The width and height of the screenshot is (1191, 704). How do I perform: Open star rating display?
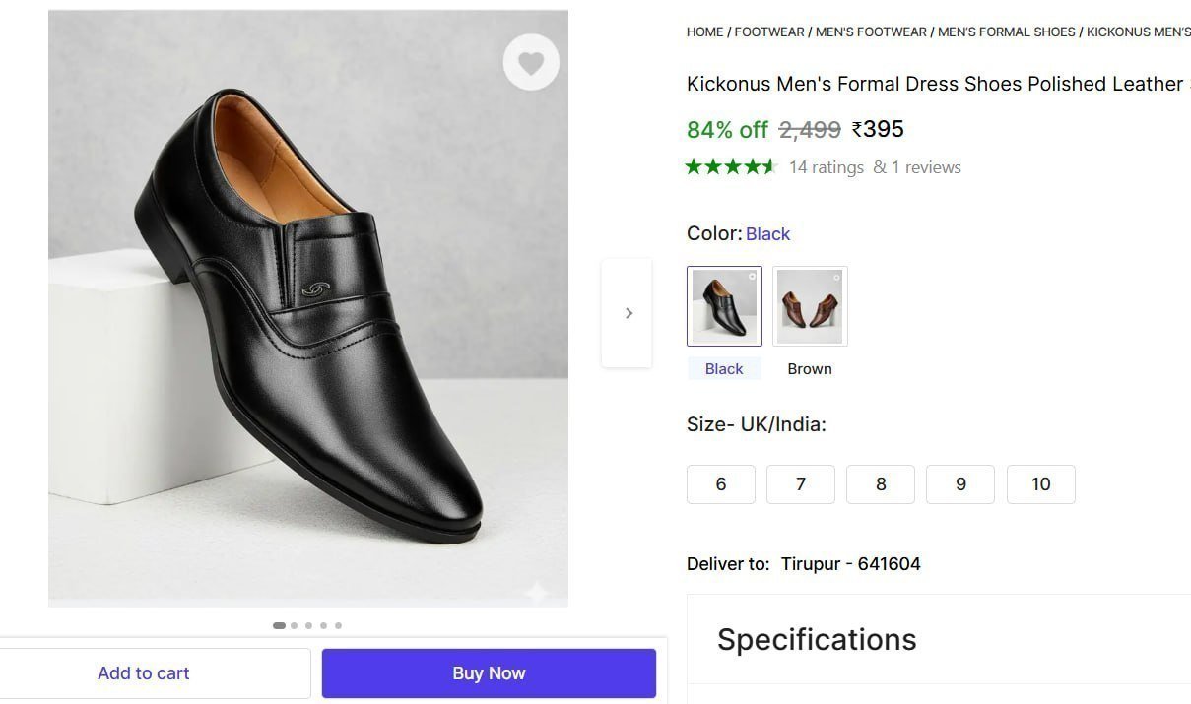tap(731, 166)
